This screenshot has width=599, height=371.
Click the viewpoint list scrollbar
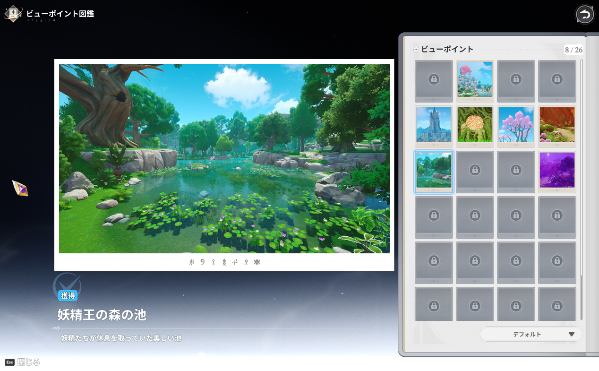[582, 189]
